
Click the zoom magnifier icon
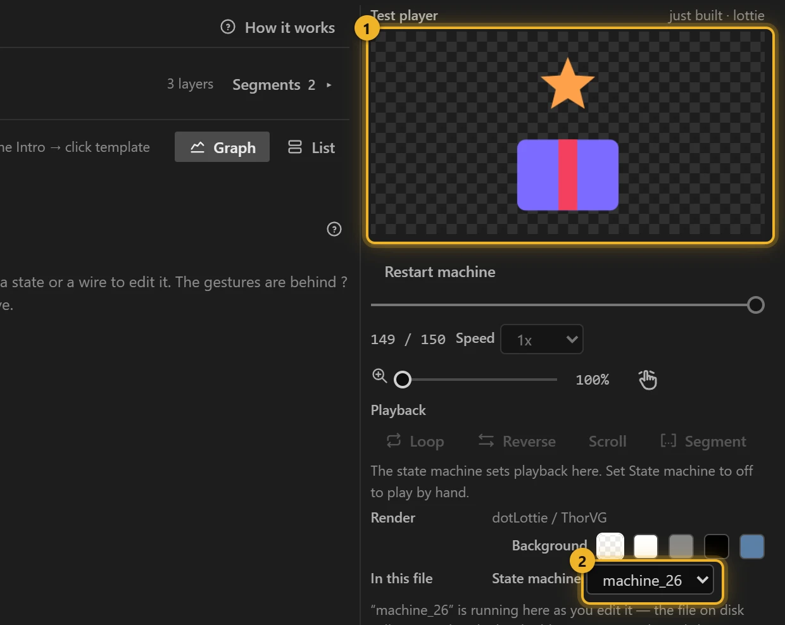(379, 376)
